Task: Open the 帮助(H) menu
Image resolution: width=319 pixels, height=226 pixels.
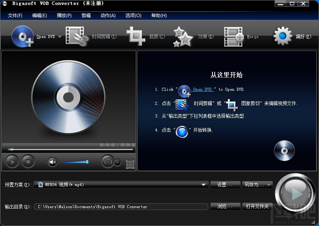Action: point(159,16)
